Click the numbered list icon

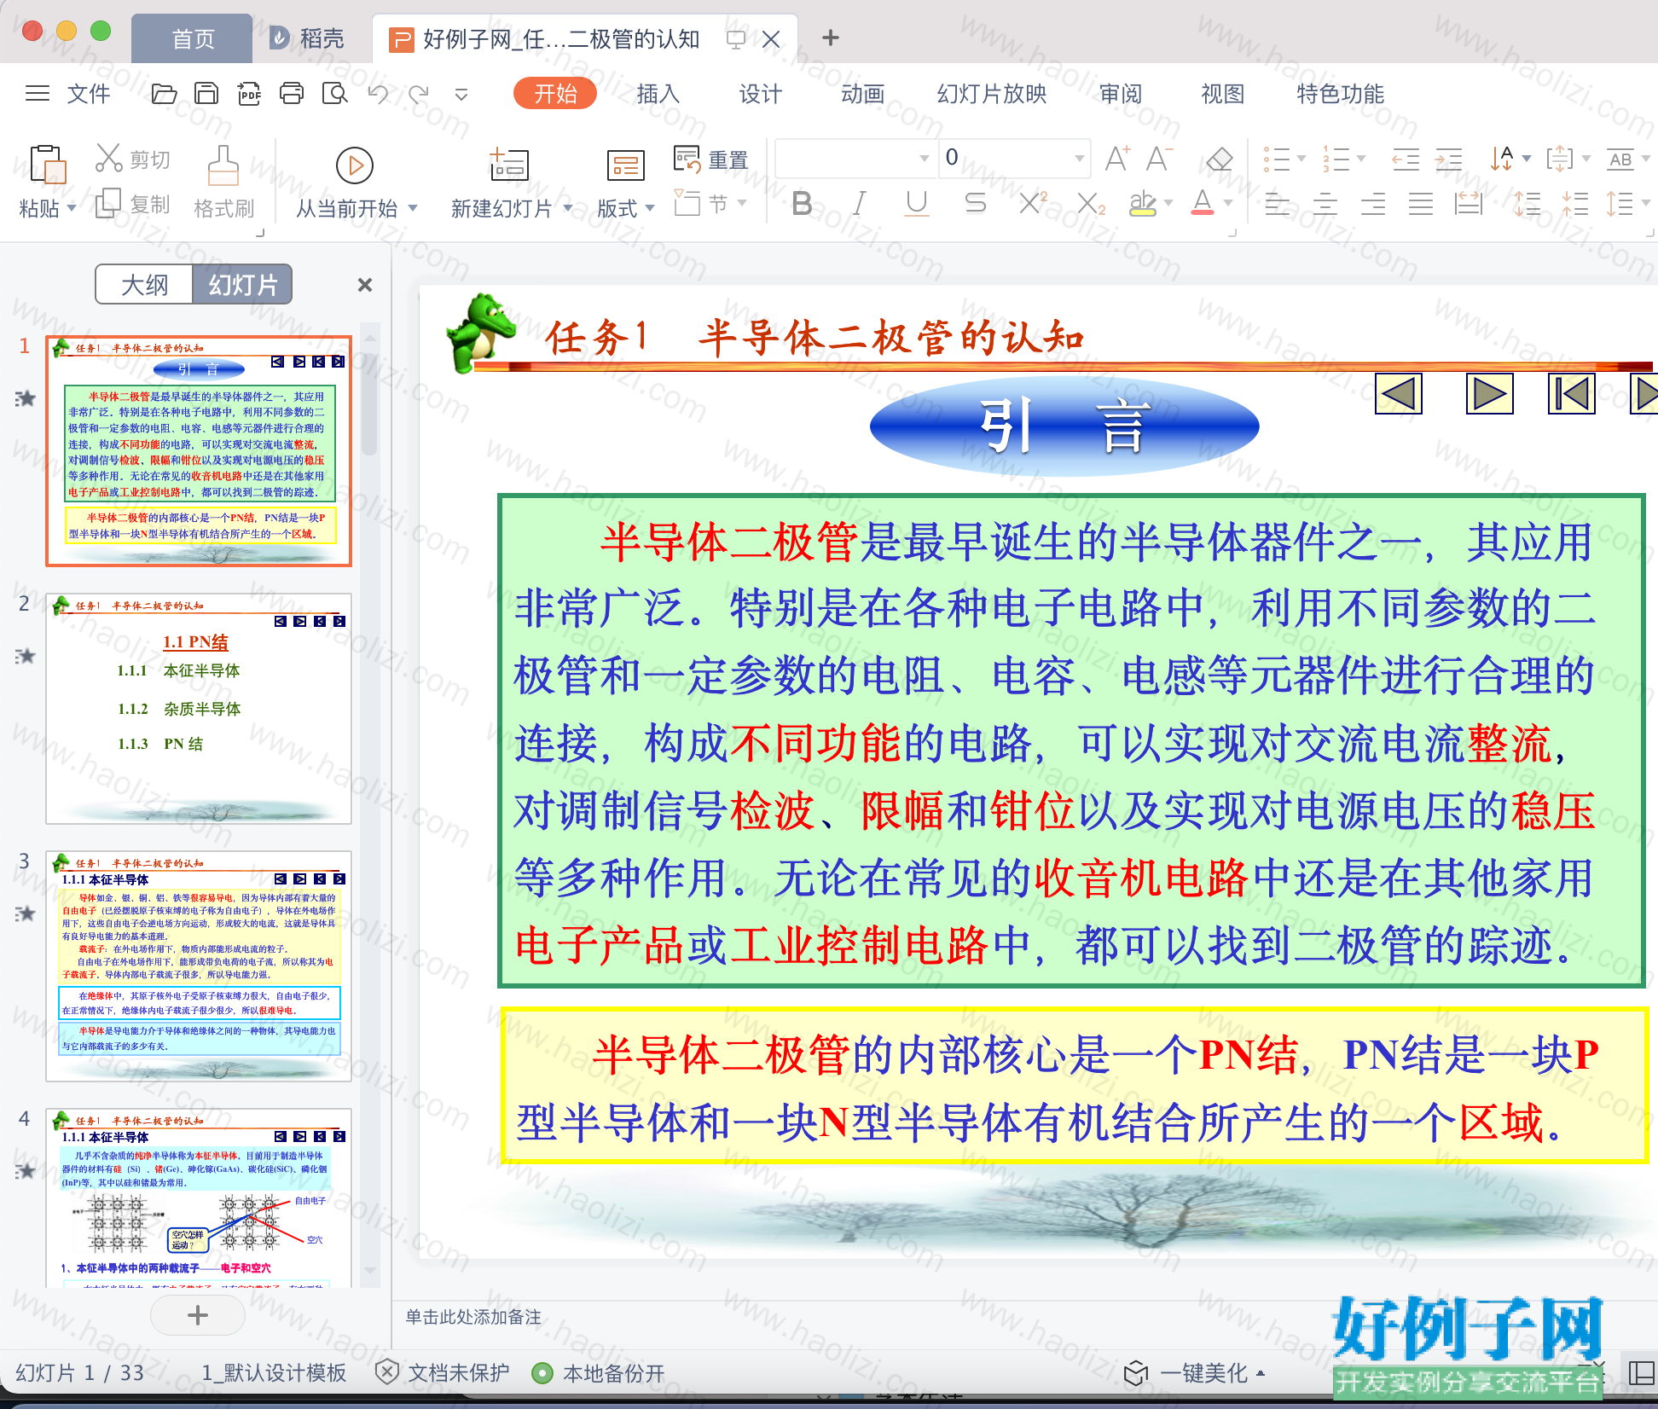point(1336,159)
